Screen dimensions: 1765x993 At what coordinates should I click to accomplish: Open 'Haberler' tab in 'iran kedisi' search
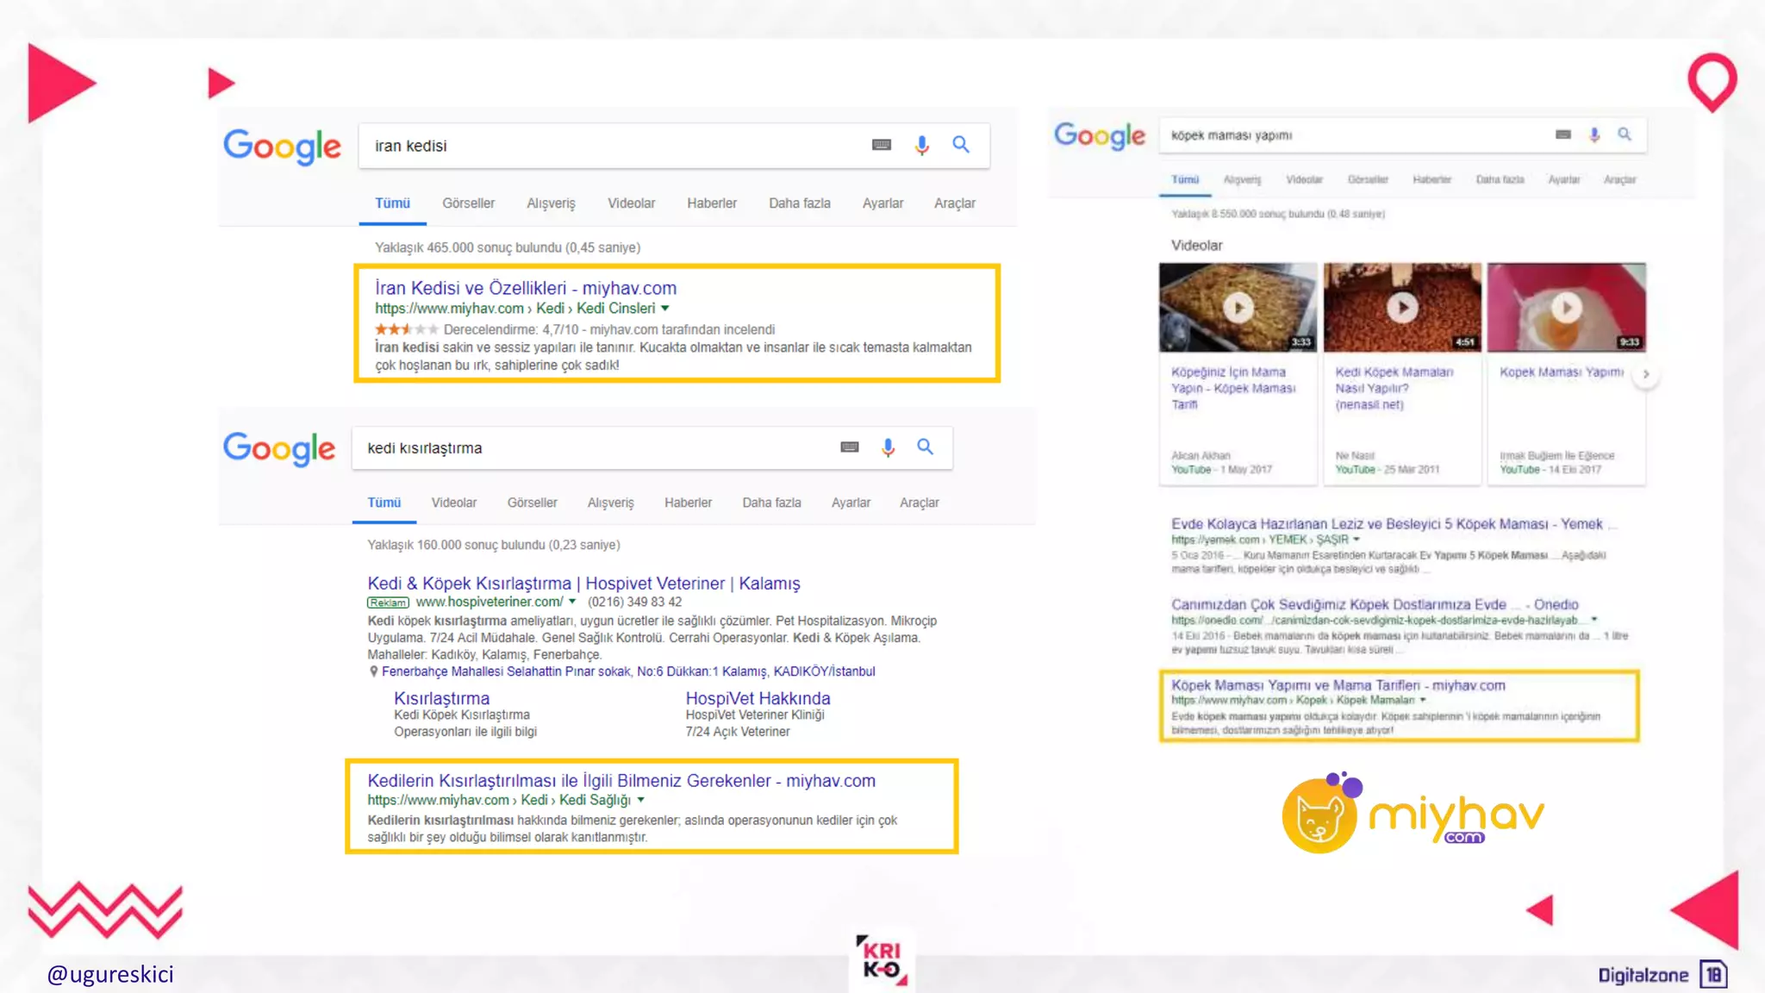712,203
